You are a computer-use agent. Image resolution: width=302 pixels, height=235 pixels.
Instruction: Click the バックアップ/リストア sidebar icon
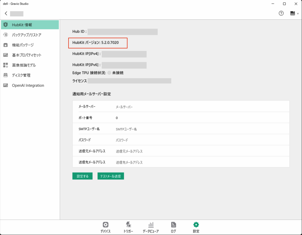(x=5, y=35)
